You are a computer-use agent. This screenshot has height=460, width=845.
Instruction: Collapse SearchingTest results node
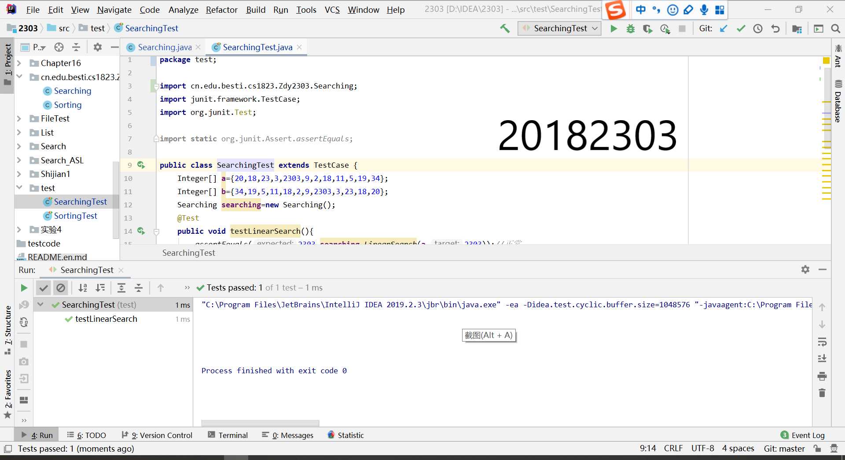pyautogui.click(x=40, y=305)
